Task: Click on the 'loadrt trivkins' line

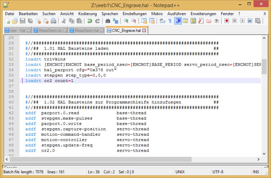Action: [x=45, y=59]
